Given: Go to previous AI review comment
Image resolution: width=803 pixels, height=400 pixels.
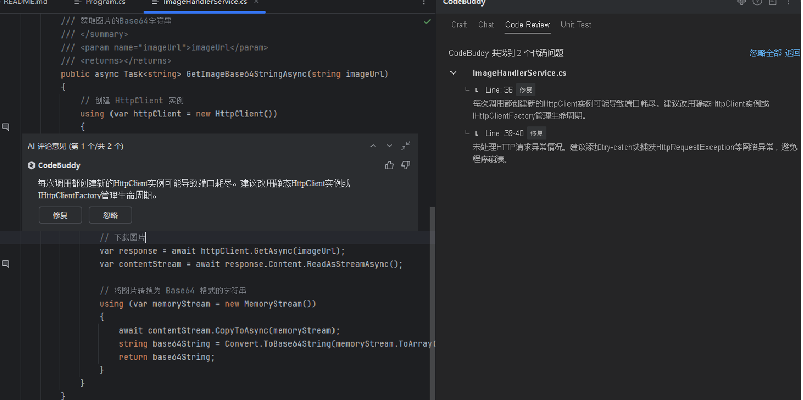Looking at the screenshot, I should 373,146.
